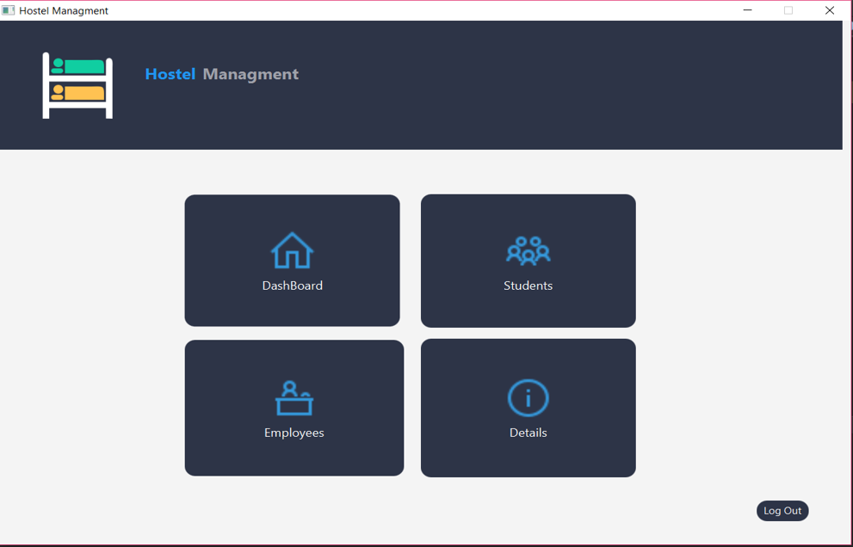This screenshot has width=853, height=547.
Task: Click the receptionist desk Employees icon
Action: coord(294,396)
